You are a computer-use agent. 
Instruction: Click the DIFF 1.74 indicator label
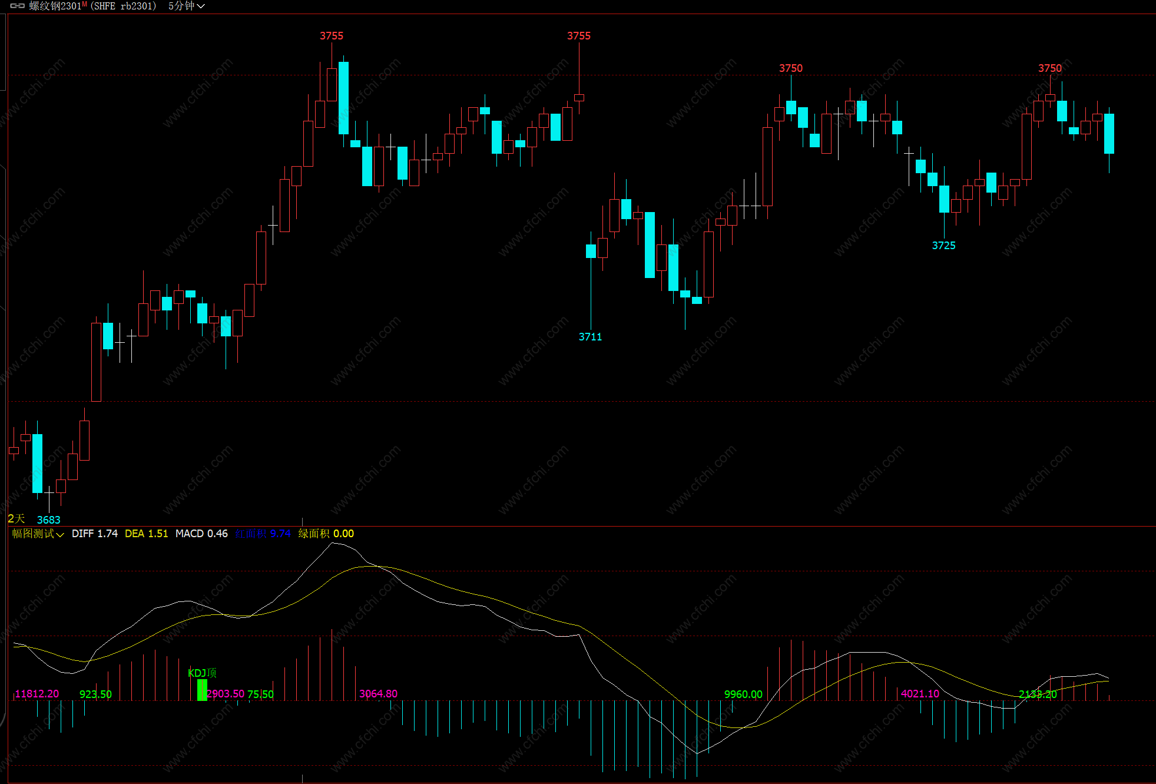[x=94, y=534]
